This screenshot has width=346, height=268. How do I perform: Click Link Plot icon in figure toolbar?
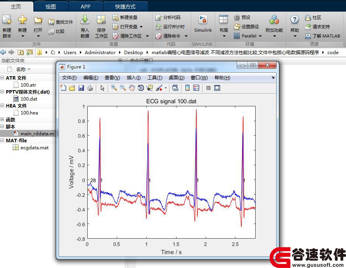point(175,88)
